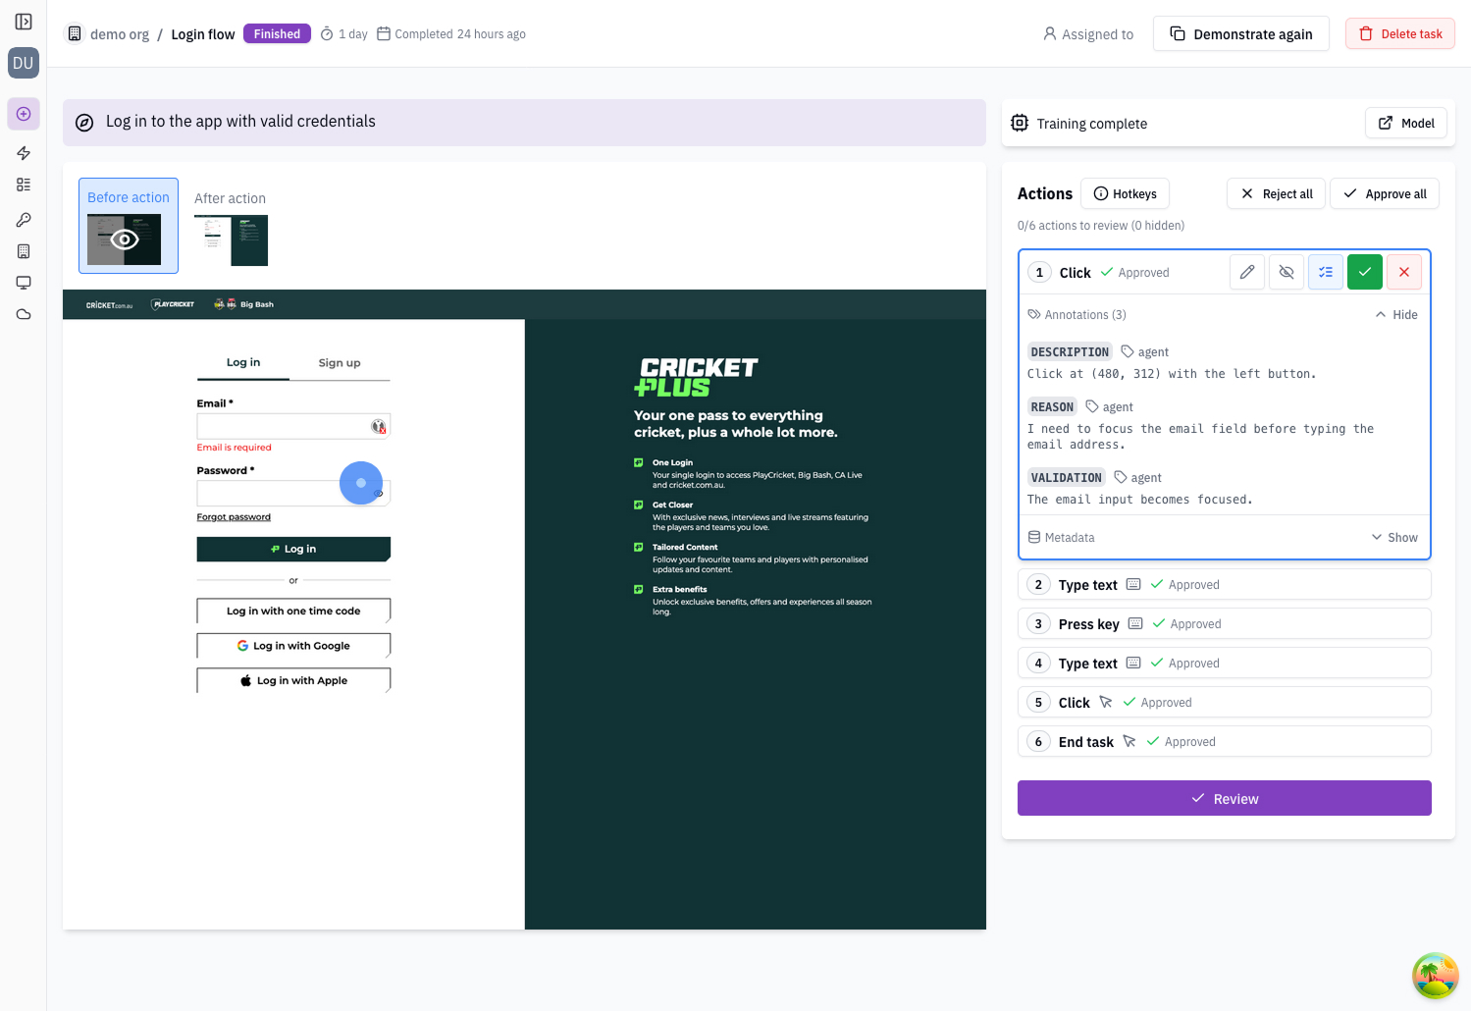This screenshot has width=1471, height=1011.
Task: Click the task prompt text about valid credentials
Action: pos(240,122)
